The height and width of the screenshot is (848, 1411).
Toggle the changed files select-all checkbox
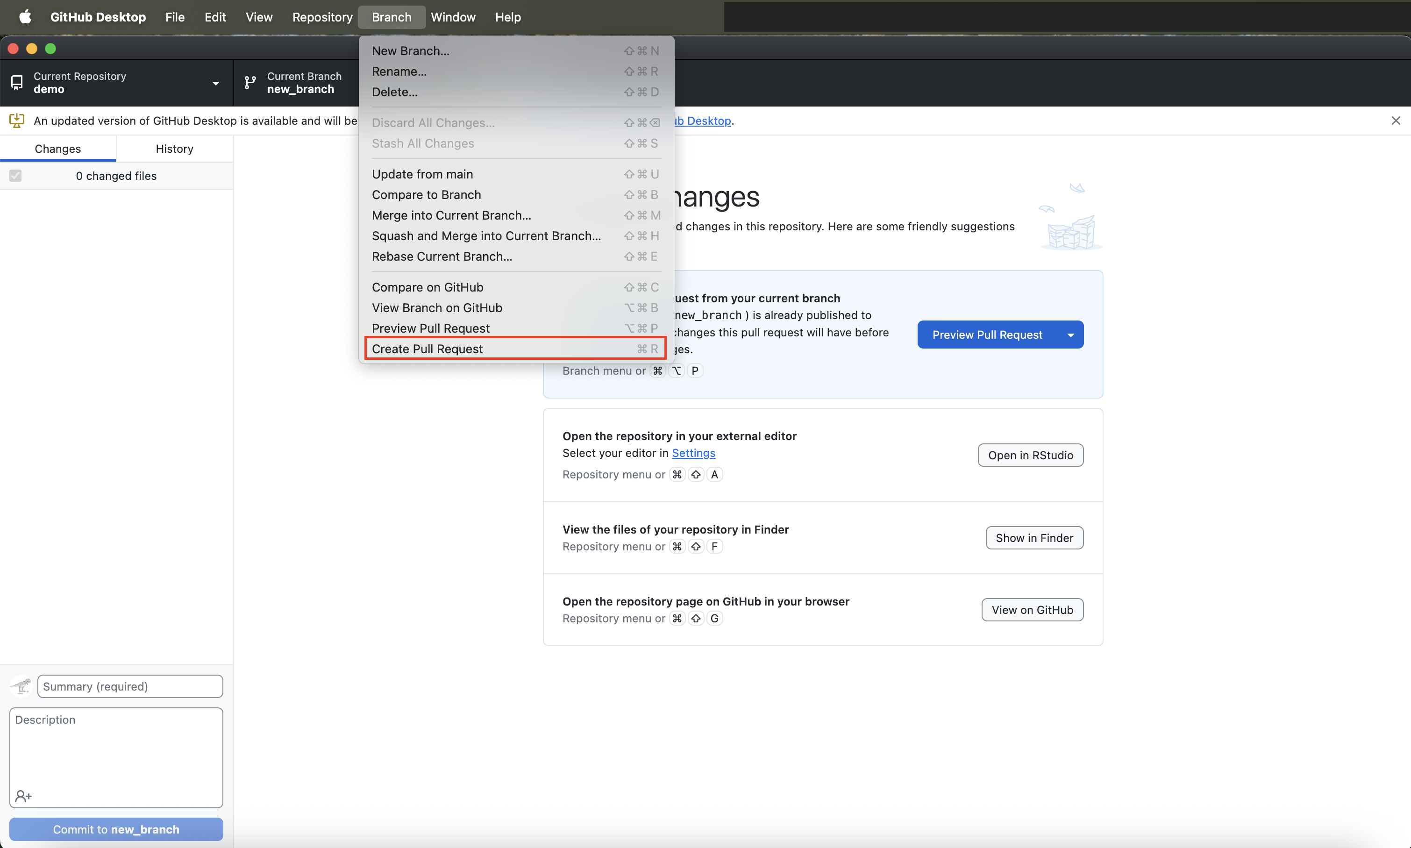[15, 175]
